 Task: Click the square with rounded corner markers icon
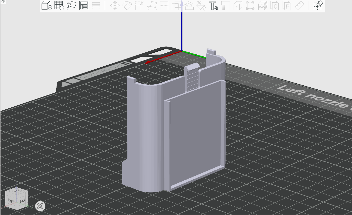click(250, 6)
